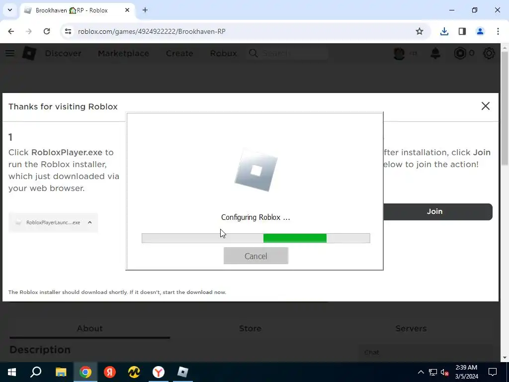
Task: Open the tab search dropdown
Action: click(x=10, y=10)
